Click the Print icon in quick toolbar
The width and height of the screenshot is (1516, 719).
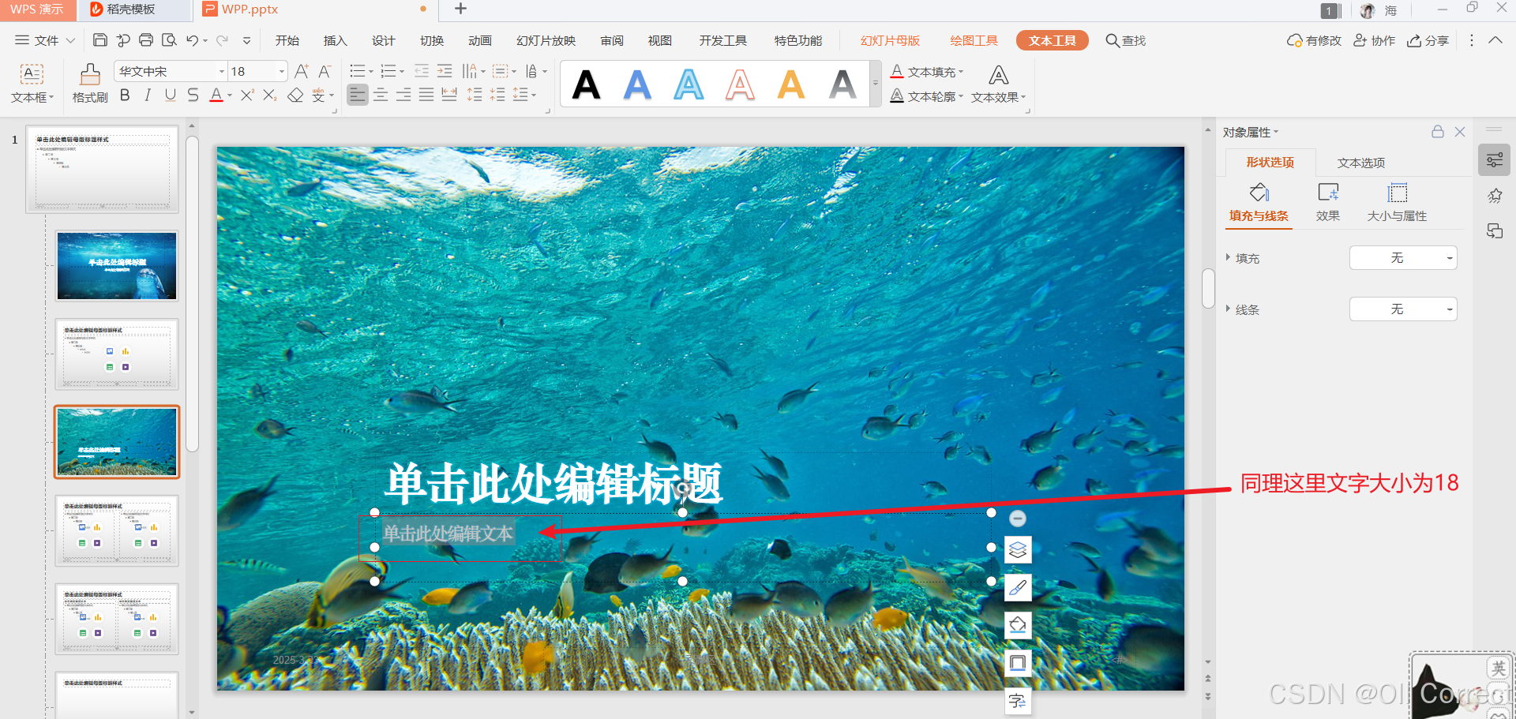pos(146,40)
